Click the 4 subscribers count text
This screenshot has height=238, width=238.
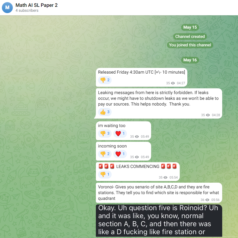pyautogui.click(x=27, y=10)
